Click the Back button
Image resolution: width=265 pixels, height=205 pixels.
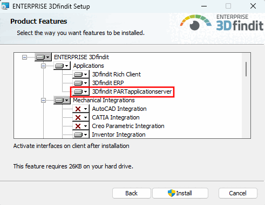click(x=132, y=193)
